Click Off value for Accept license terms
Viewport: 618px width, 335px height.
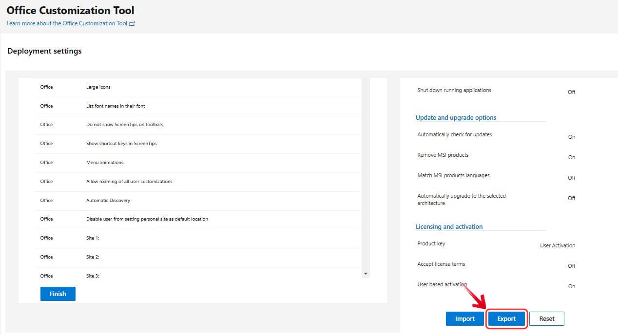coord(572,266)
